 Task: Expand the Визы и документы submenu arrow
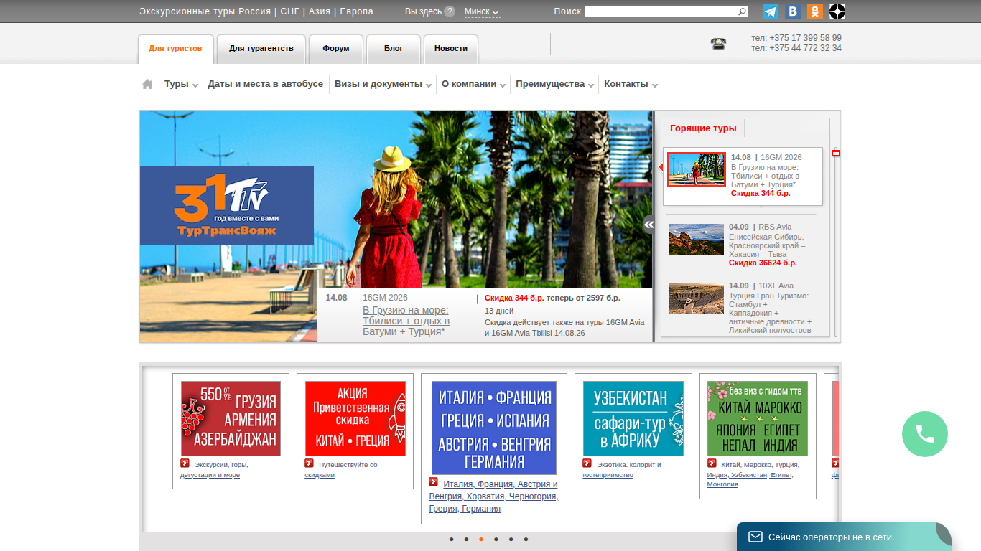[429, 85]
